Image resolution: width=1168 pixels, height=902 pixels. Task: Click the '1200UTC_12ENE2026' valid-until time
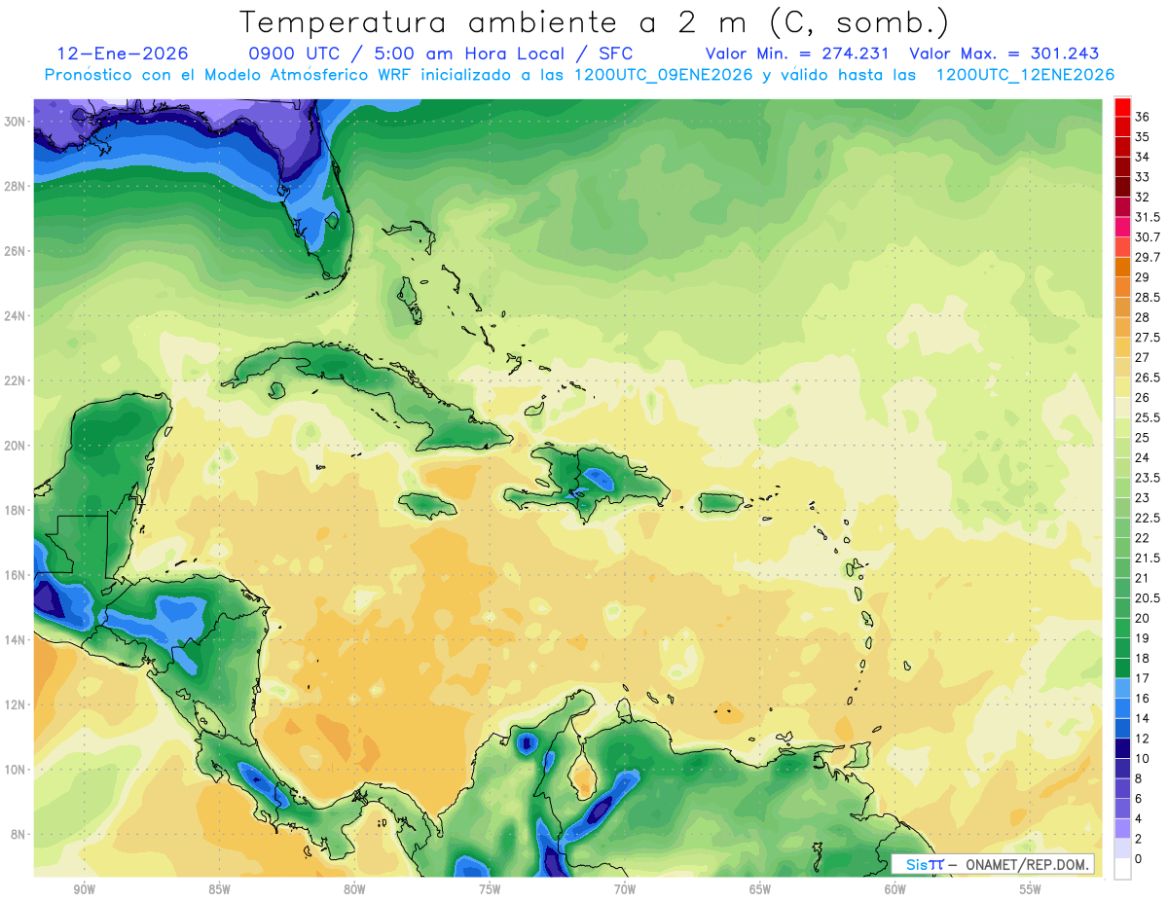tap(1025, 75)
